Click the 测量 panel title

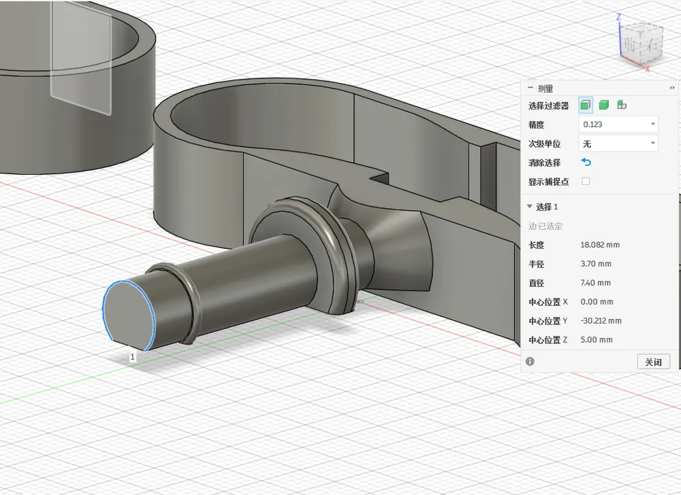[545, 88]
